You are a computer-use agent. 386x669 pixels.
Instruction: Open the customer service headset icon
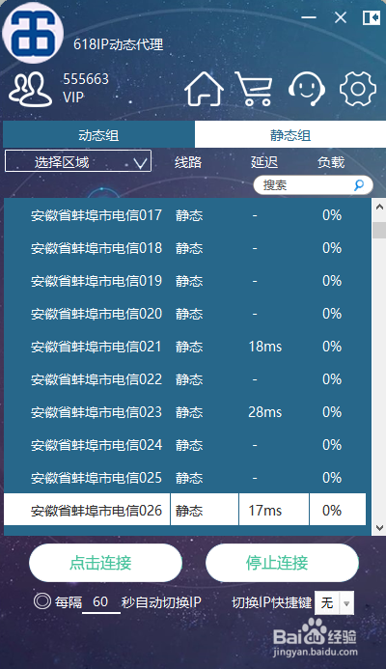pos(307,89)
